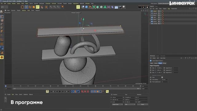Click the Apply button in coordinates

143,105
